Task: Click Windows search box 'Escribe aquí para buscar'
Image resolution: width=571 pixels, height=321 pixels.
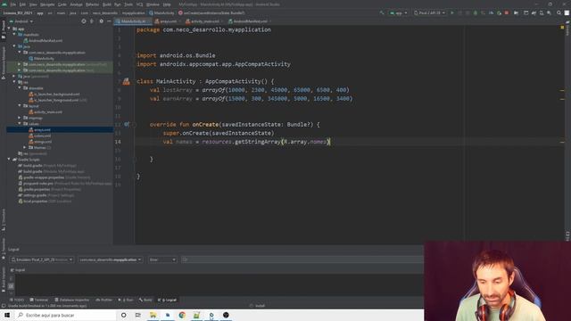Action: (x=65, y=315)
